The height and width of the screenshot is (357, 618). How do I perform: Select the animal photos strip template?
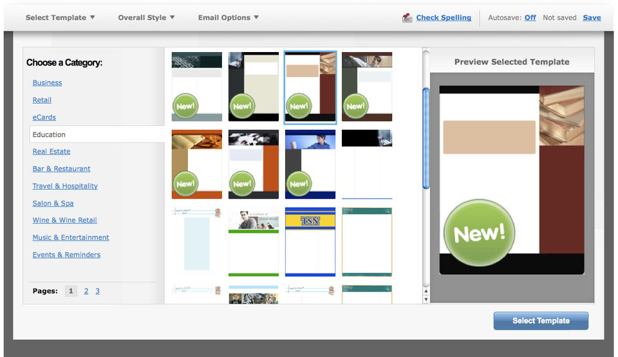click(x=254, y=295)
